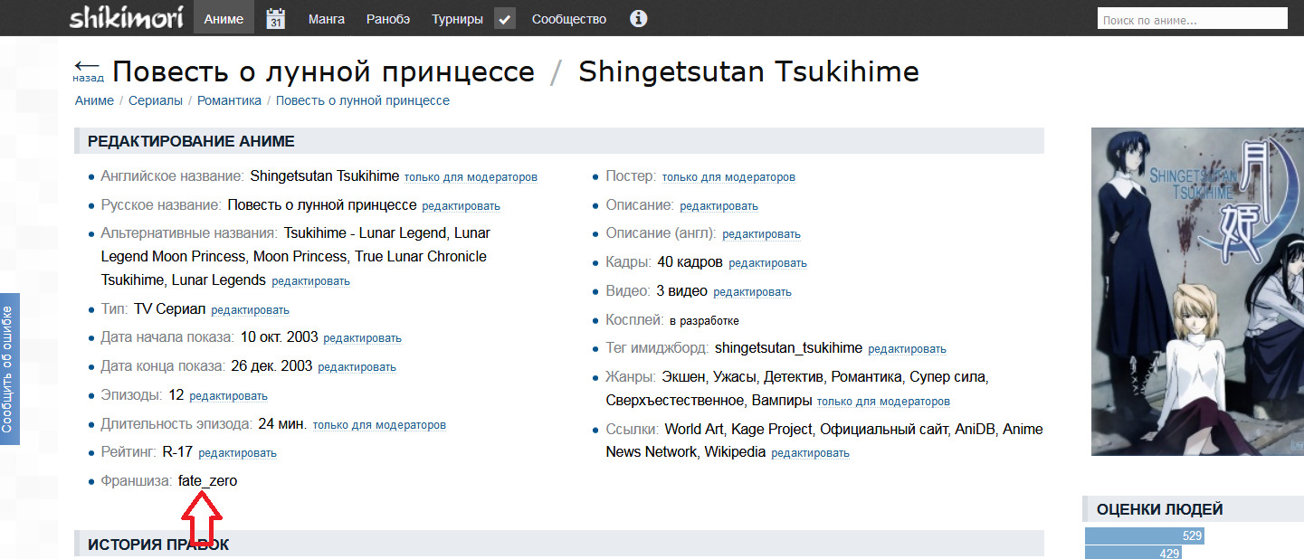Edit the external links list
Viewport: 1304px width, 559px height.
click(x=810, y=453)
